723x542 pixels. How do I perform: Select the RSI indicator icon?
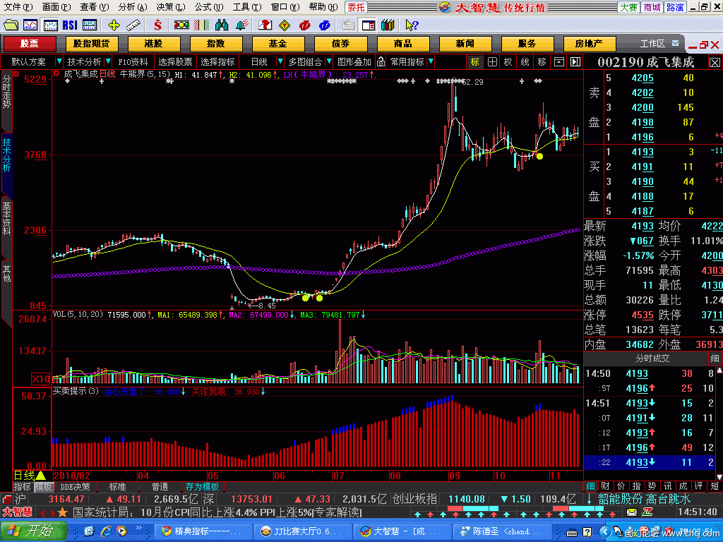click(x=70, y=25)
